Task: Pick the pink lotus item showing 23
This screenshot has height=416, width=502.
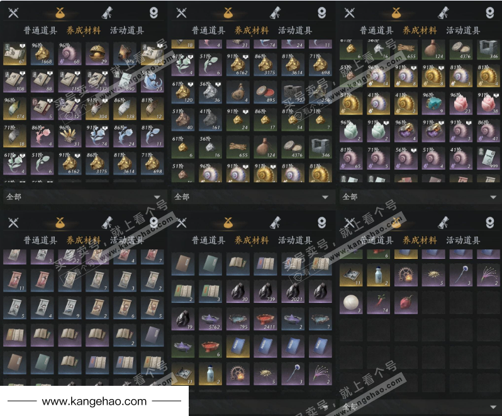Action: click(x=460, y=103)
